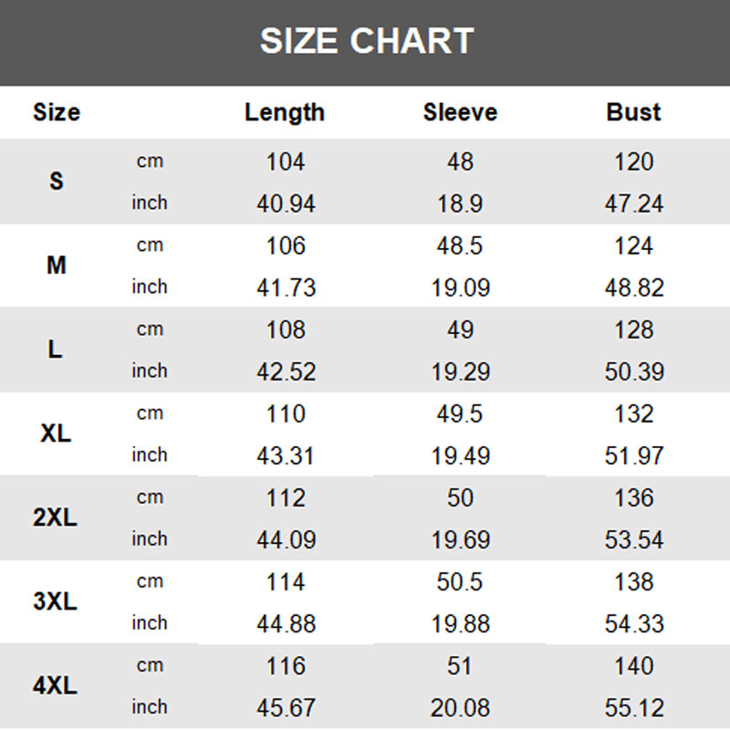The width and height of the screenshot is (730, 730).
Task: Select the Length column header
Action: (285, 112)
